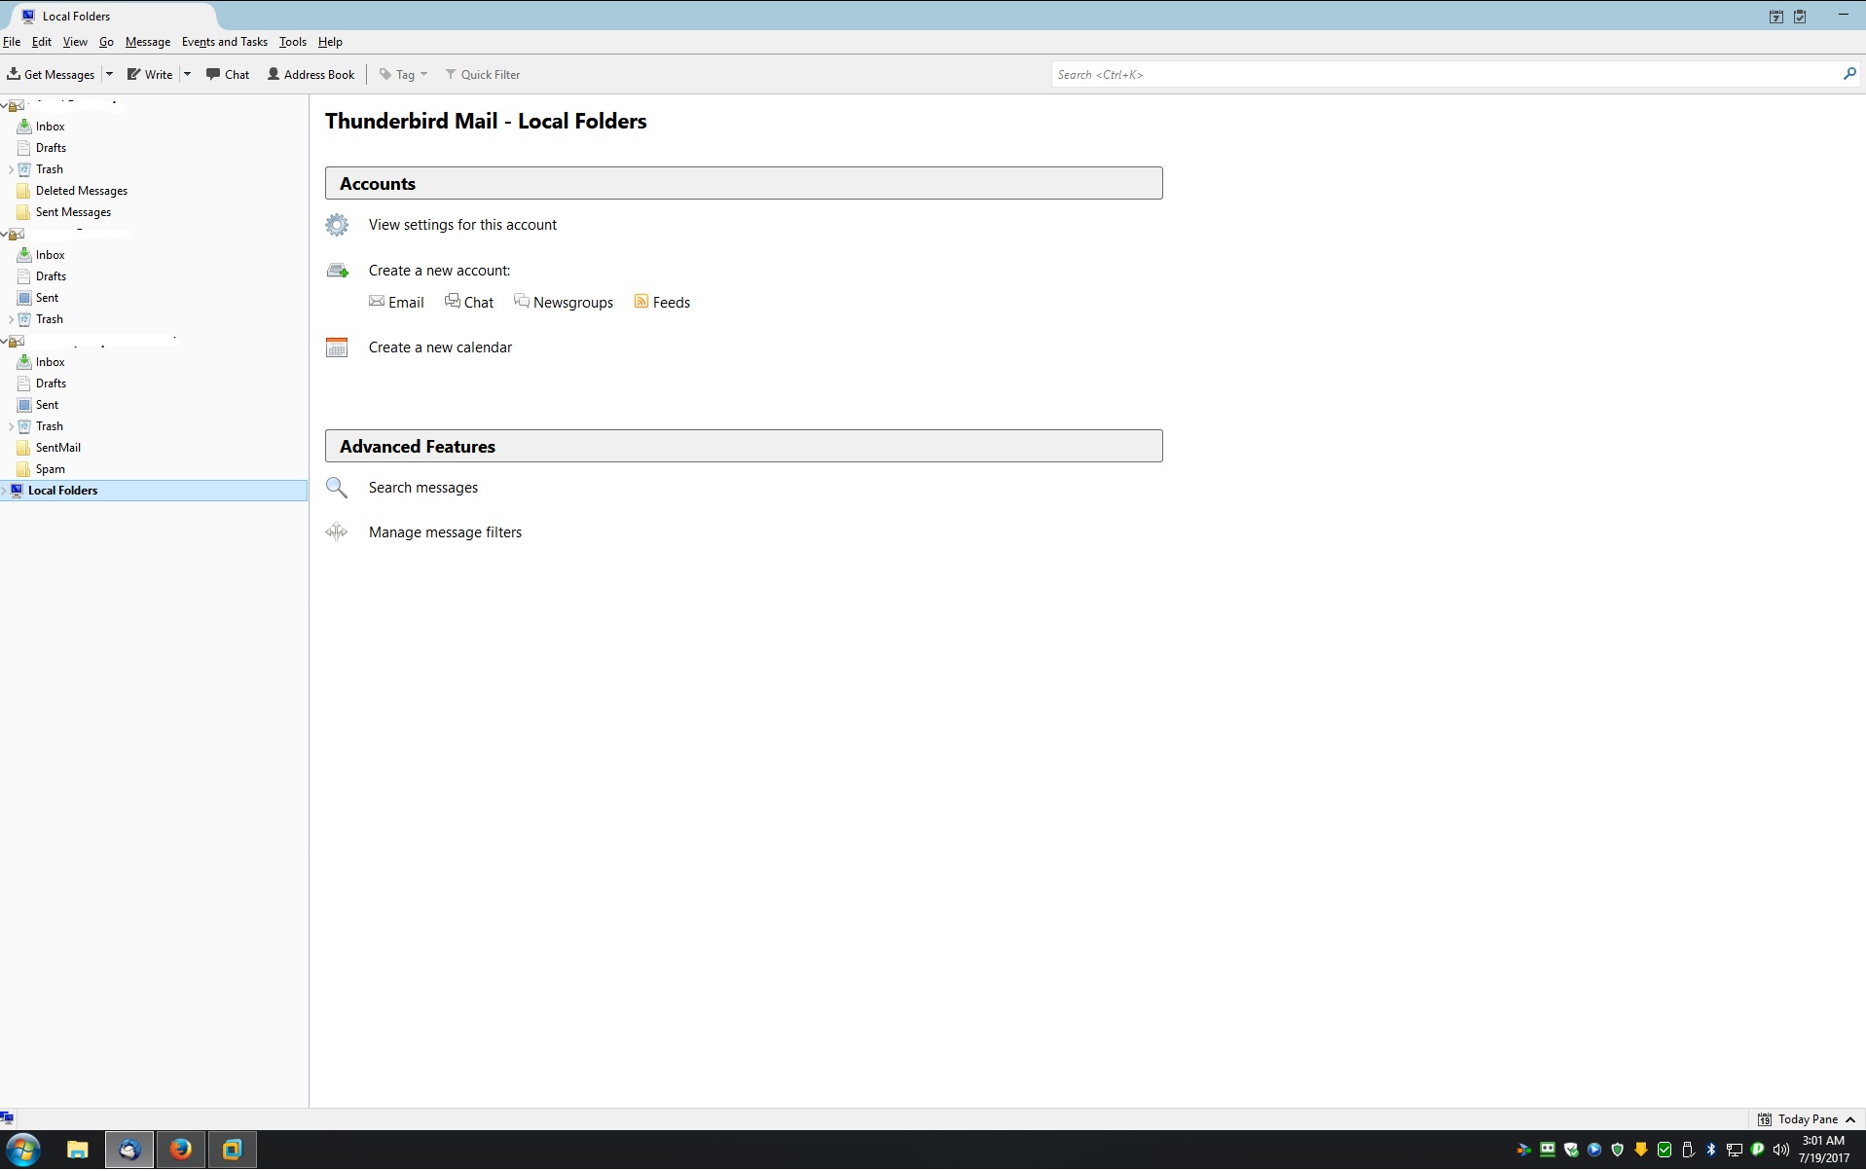The width and height of the screenshot is (1866, 1171).
Task: Select the Deleted Messages folder
Action: point(82,191)
